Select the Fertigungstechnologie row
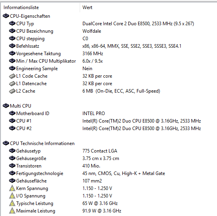Image resolution: width=217 pixels, height=216 pixels. (x=109, y=173)
